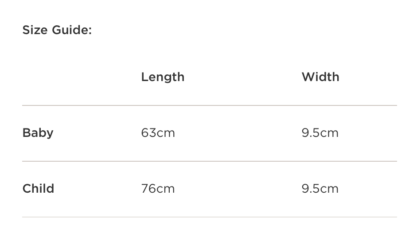Select the Width column header
The image size is (413, 233).
tap(320, 77)
